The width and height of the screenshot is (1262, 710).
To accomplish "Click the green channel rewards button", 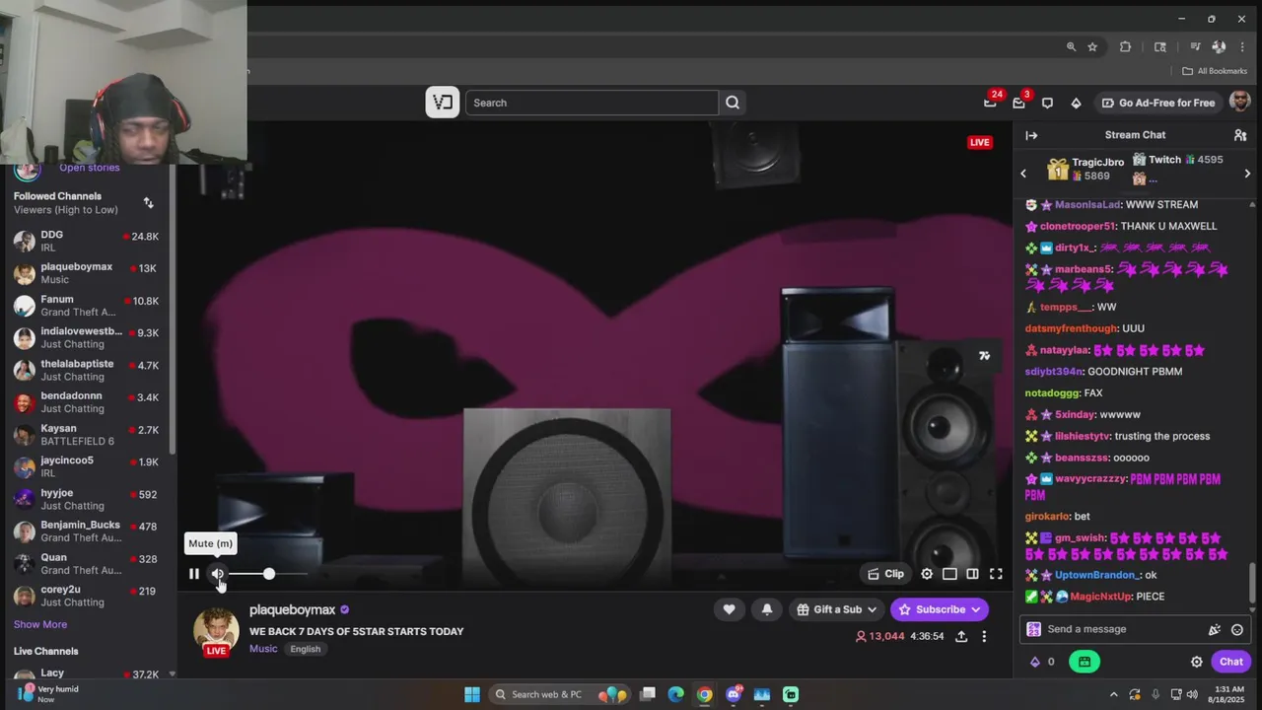I will [x=1085, y=662].
